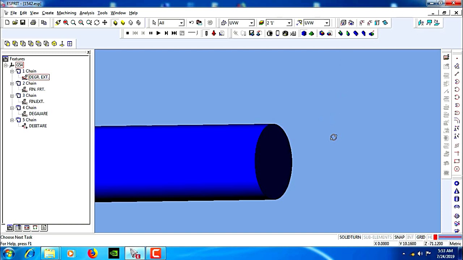Collapse the G54 tree node
This screenshot has height=260, width=463.
point(6,65)
